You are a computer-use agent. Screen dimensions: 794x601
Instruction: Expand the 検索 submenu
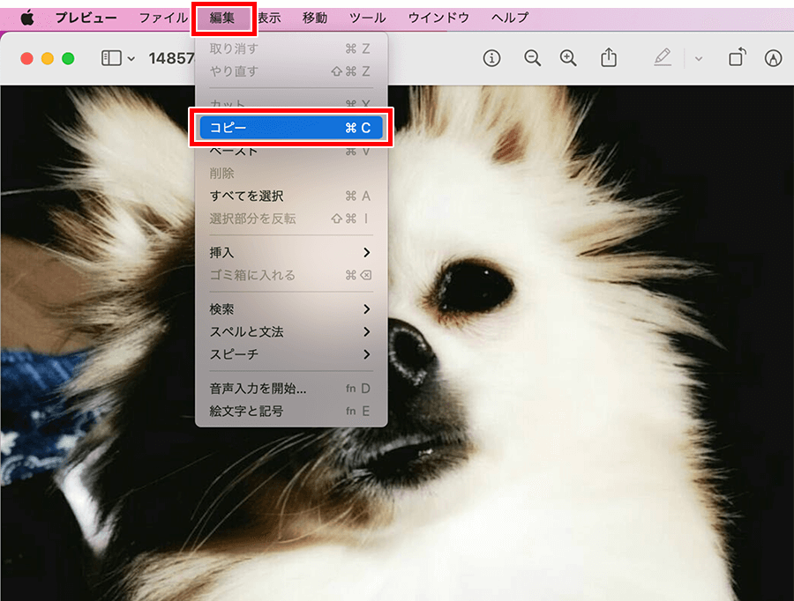tap(291, 309)
